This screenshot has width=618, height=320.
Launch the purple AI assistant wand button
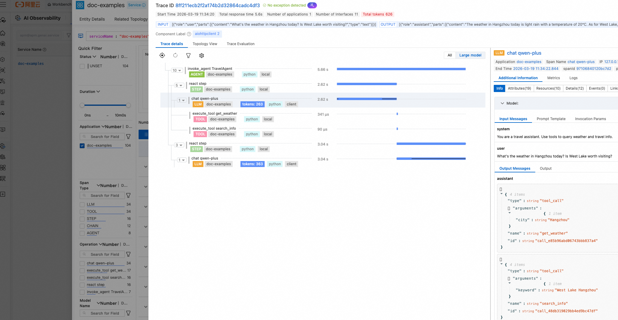(312, 5)
